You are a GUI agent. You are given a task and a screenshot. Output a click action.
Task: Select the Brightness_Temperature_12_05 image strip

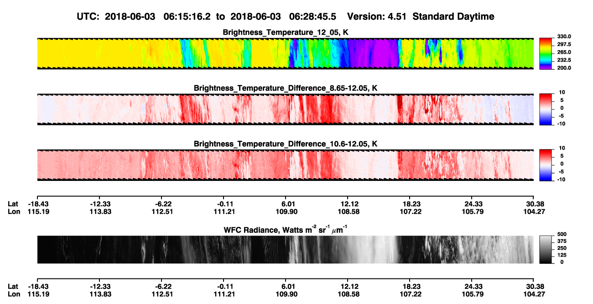pos(285,54)
